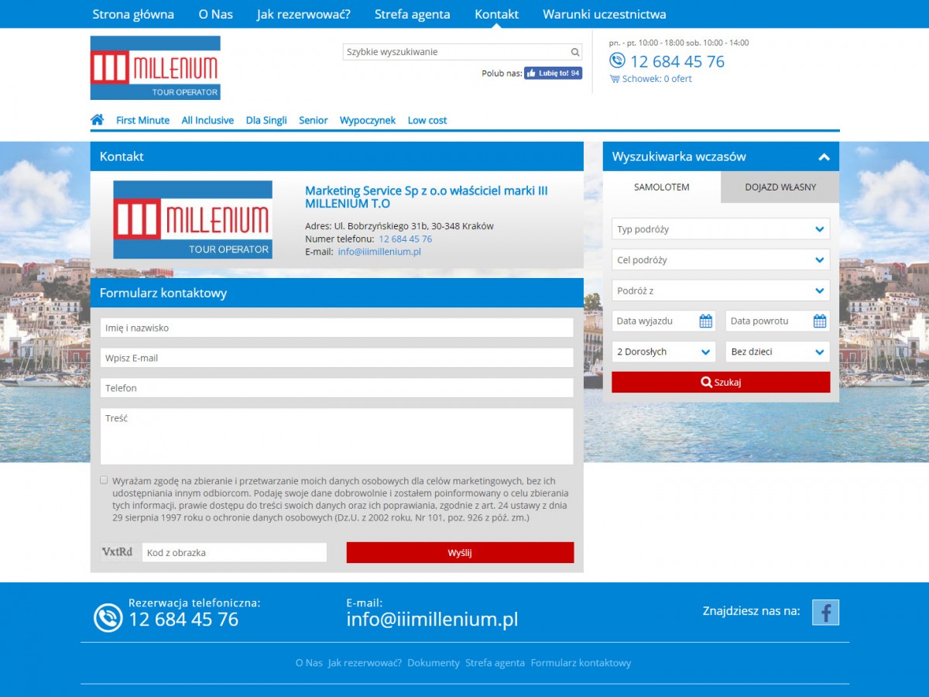This screenshot has height=697, width=929.
Task: Open Warunki uczestnictwa menu item
Action: pos(605,14)
